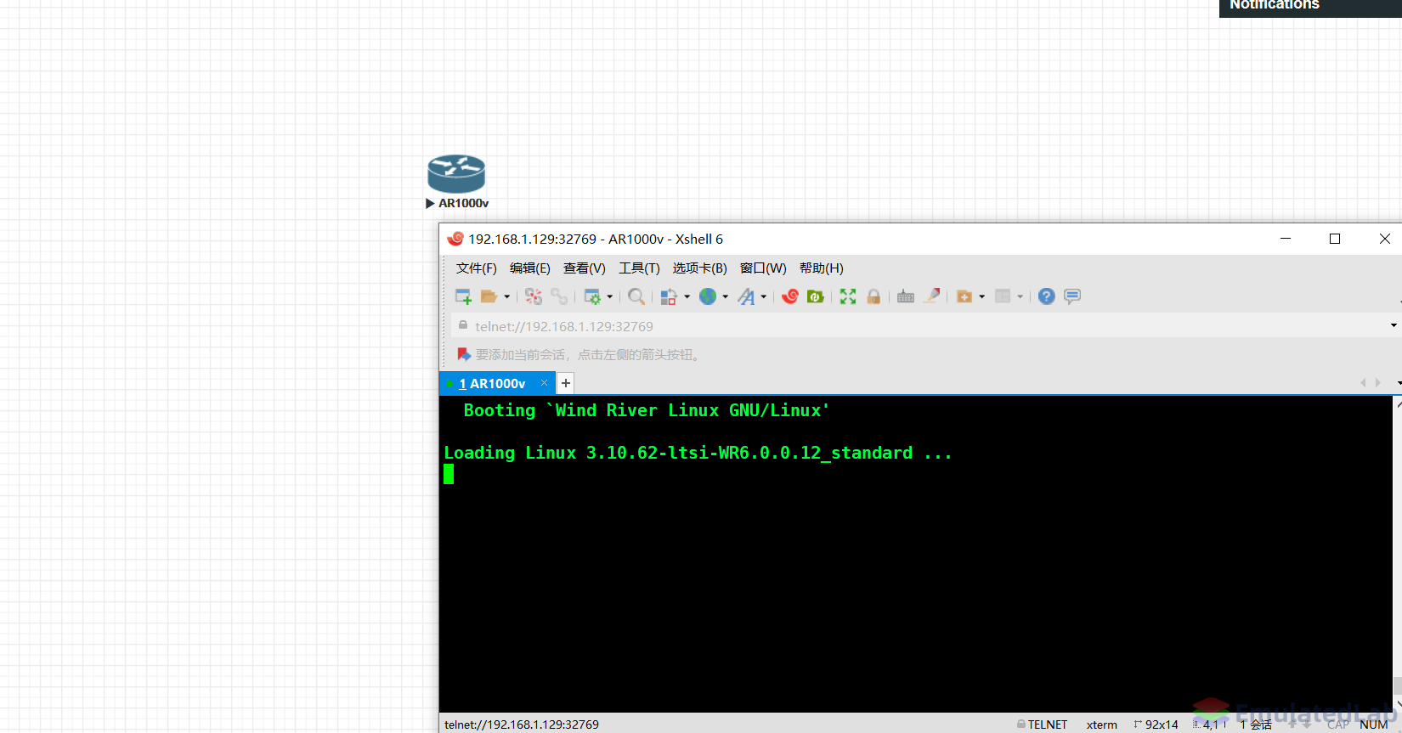Click the NUM status bar indicator
This screenshot has width=1402, height=733.
tap(1374, 725)
